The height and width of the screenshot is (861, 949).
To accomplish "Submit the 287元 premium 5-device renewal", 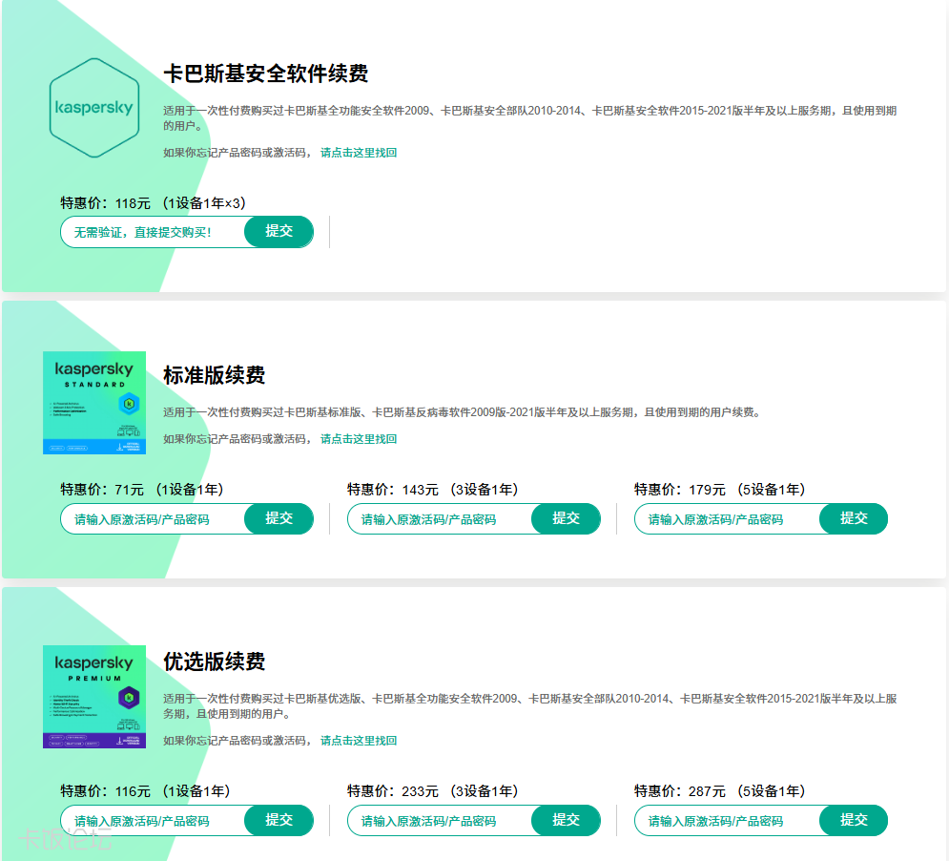I will 854,820.
